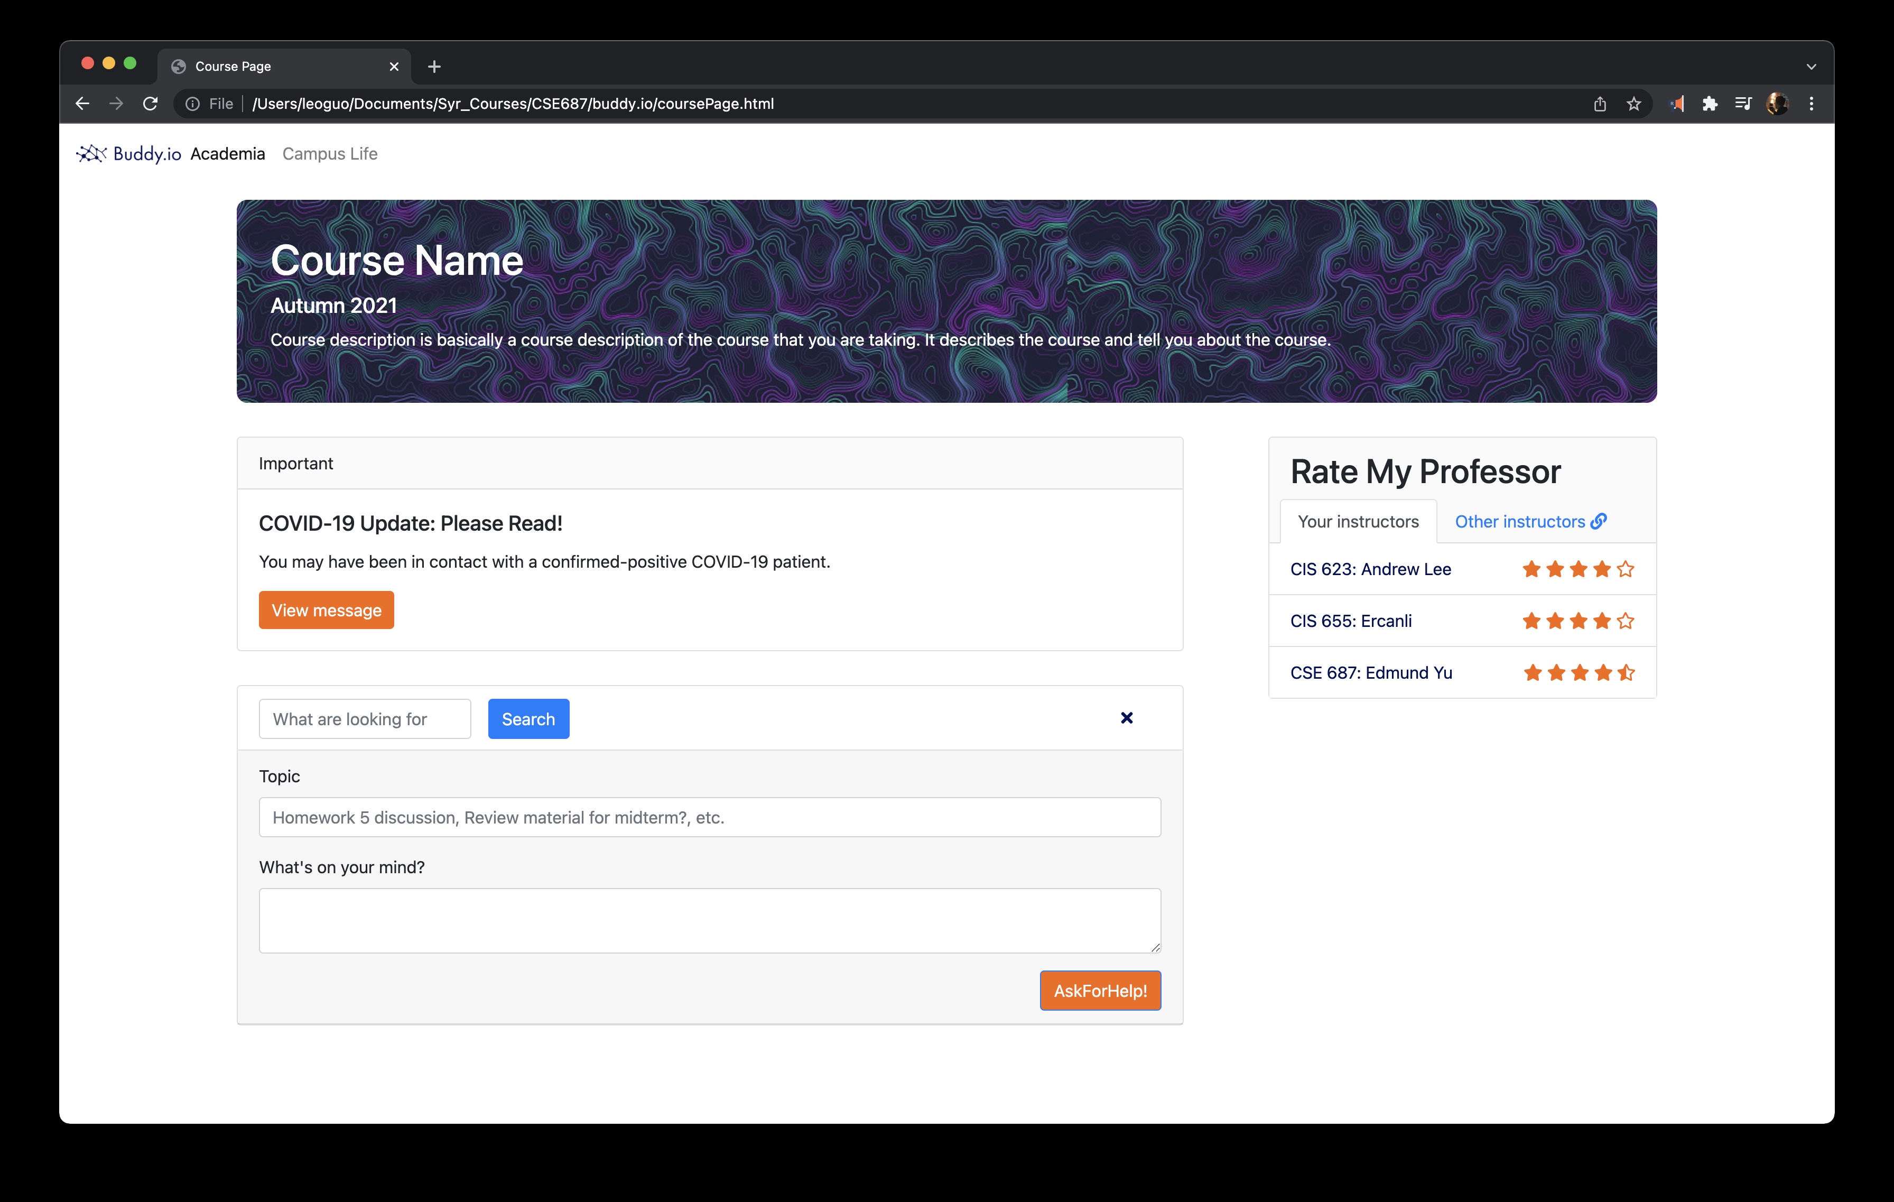Open Chrome three-dot menu
This screenshot has width=1894, height=1202.
click(1812, 104)
